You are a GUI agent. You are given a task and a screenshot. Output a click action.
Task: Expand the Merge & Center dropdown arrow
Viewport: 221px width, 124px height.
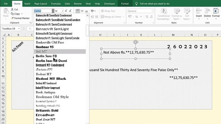coord(123,17)
